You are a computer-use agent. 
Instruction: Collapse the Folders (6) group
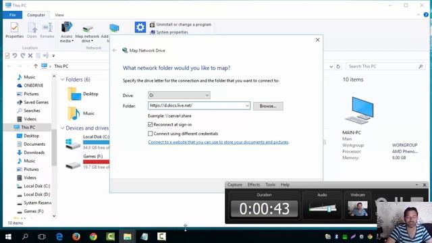pyautogui.click(x=63, y=80)
